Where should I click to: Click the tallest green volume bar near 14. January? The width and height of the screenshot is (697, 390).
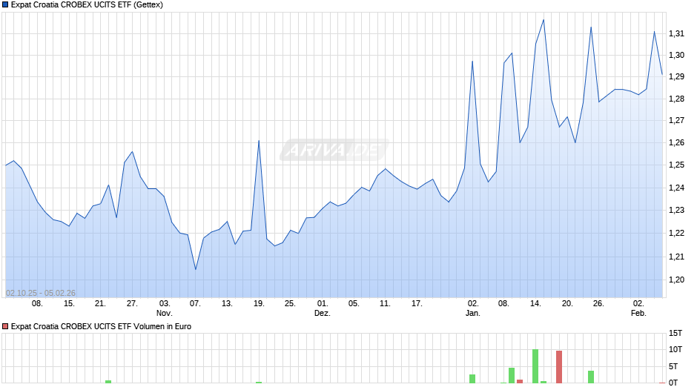click(x=535, y=366)
